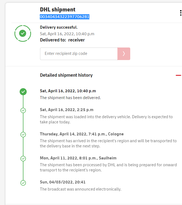Screen dimensions: 182x205
Task: Click the large green delivery successful checkmark
Action: [x=23, y=33]
